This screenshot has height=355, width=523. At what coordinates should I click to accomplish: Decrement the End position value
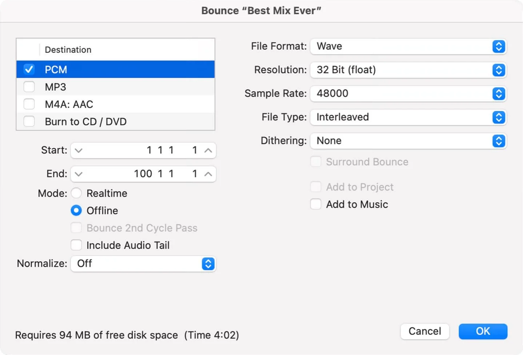[x=79, y=174]
